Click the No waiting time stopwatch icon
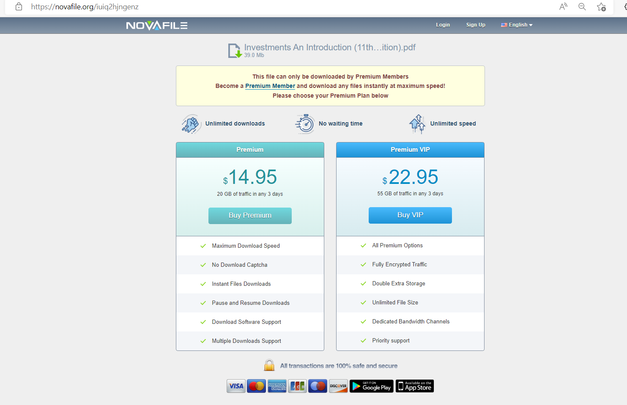The image size is (627, 405). coord(305,124)
